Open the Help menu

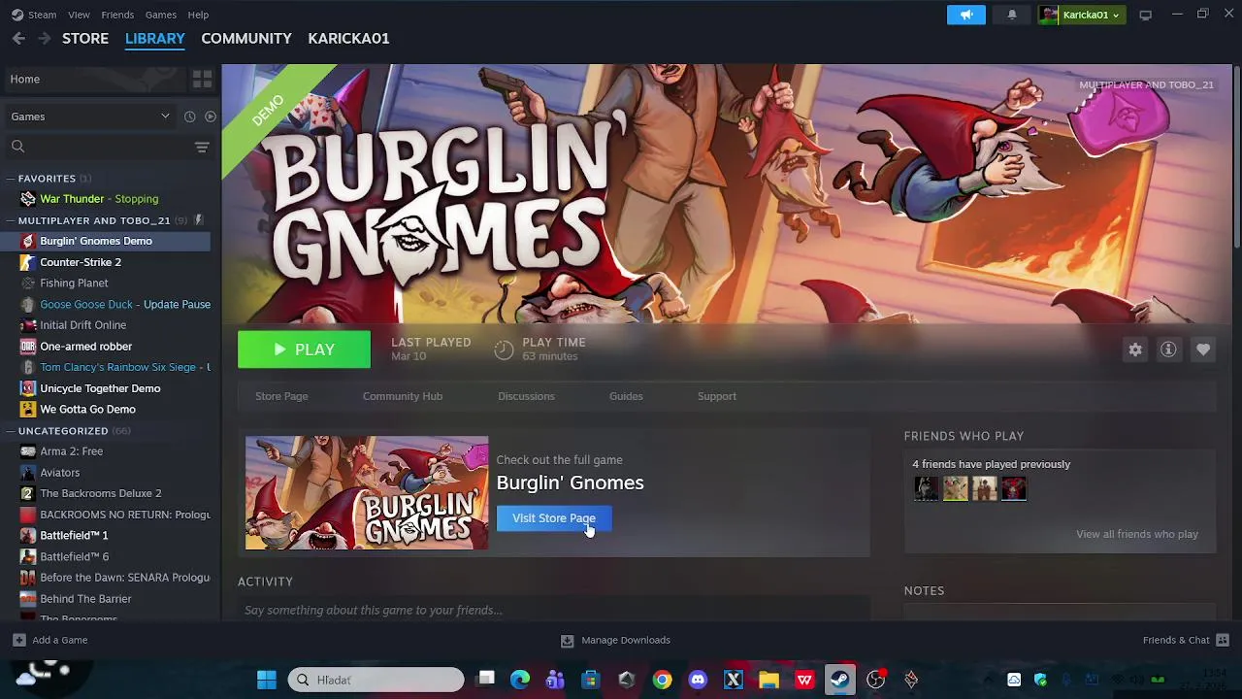(198, 15)
